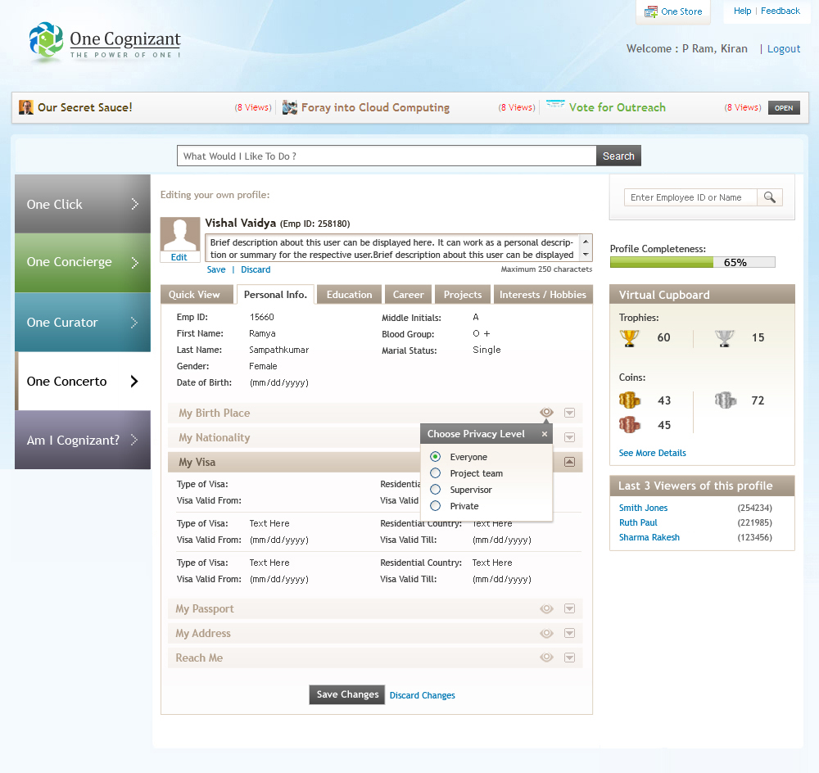Select the Private privacy radio button
This screenshot has width=819, height=773.
(436, 506)
